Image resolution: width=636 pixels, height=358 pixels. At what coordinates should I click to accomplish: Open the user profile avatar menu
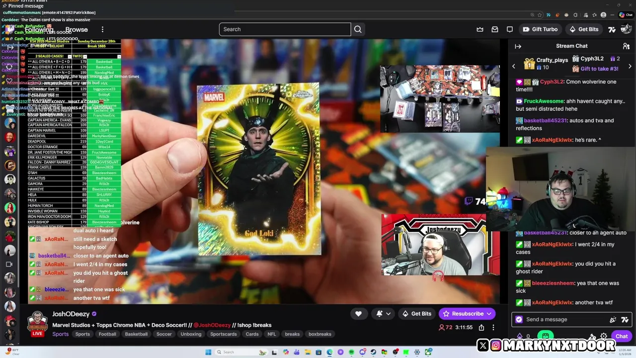coord(626,29)
